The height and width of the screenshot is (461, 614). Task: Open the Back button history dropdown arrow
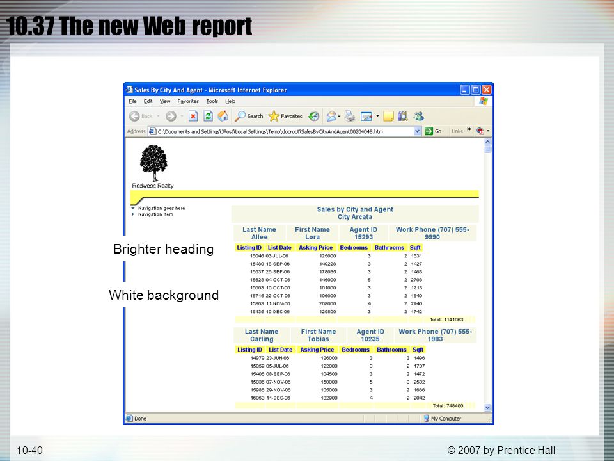(x=158, y=116)
